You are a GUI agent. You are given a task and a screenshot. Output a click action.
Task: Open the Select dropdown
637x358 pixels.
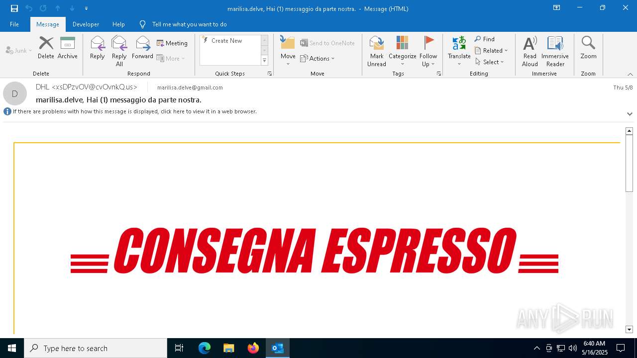click(x=490, y=62)
